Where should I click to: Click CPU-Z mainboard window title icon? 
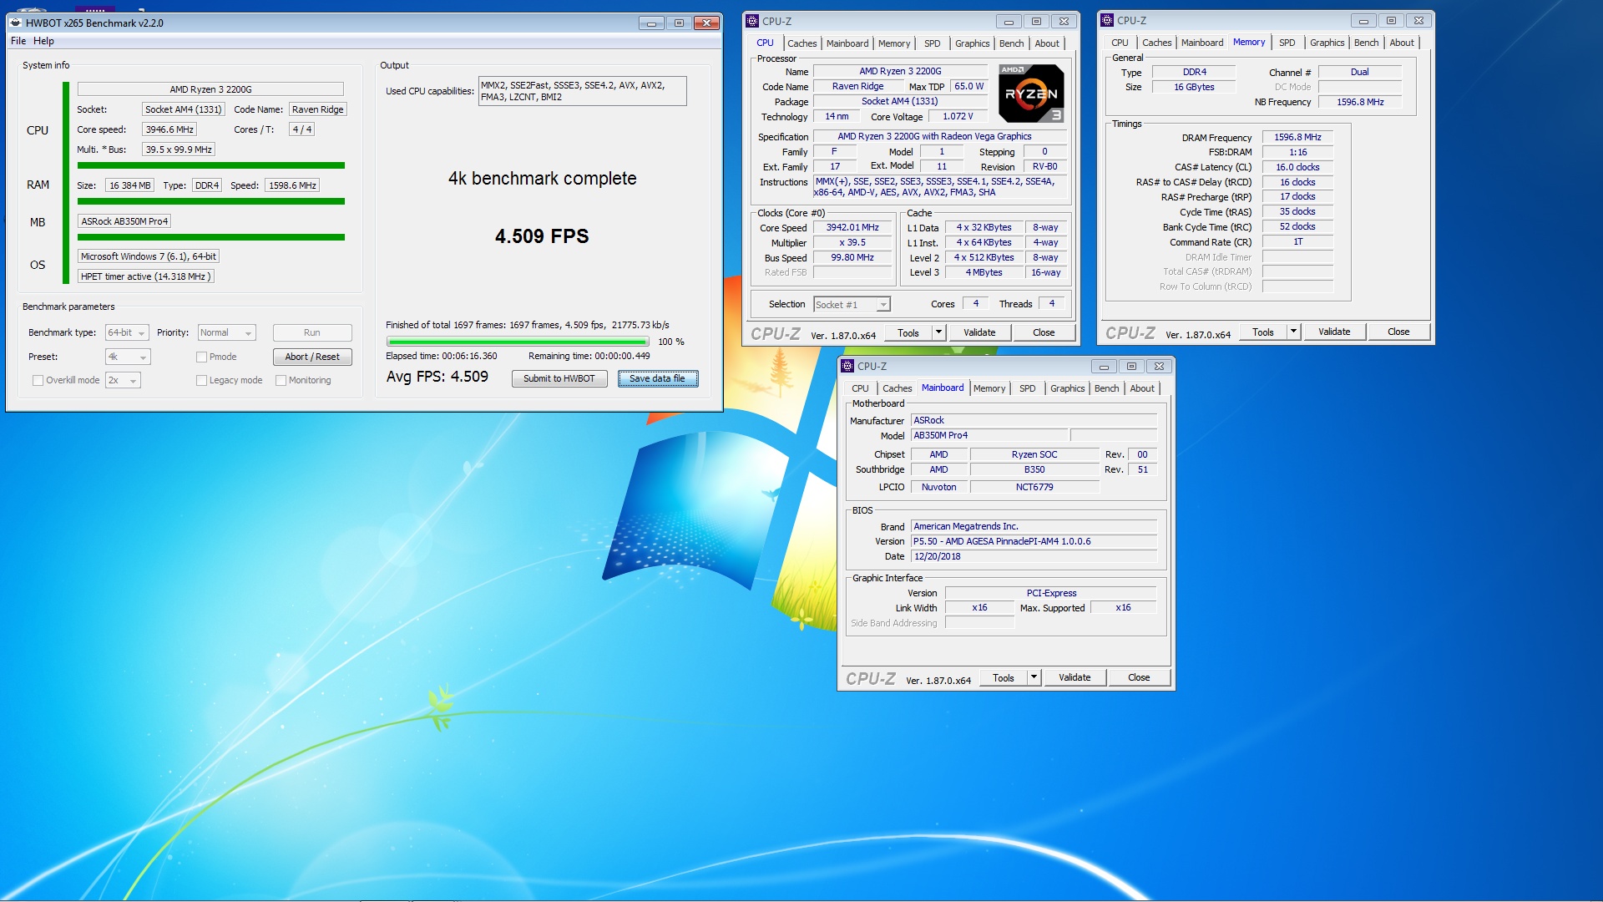[x=847, y=366]
